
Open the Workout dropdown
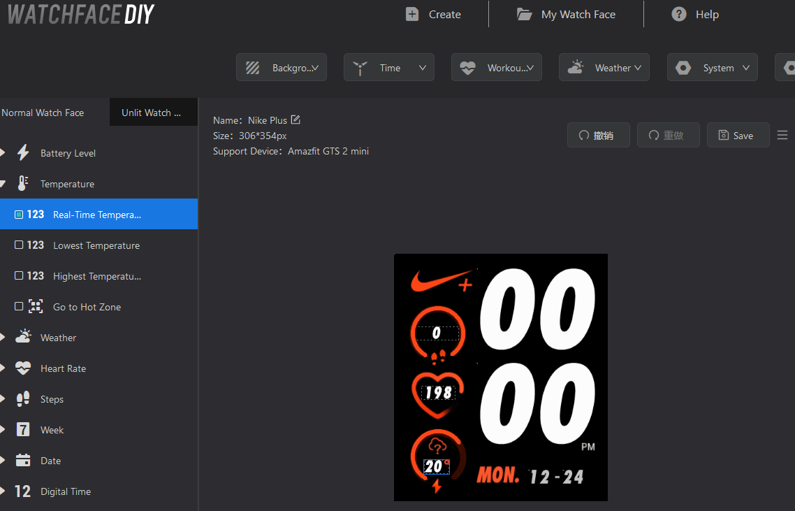click(497, 68)
